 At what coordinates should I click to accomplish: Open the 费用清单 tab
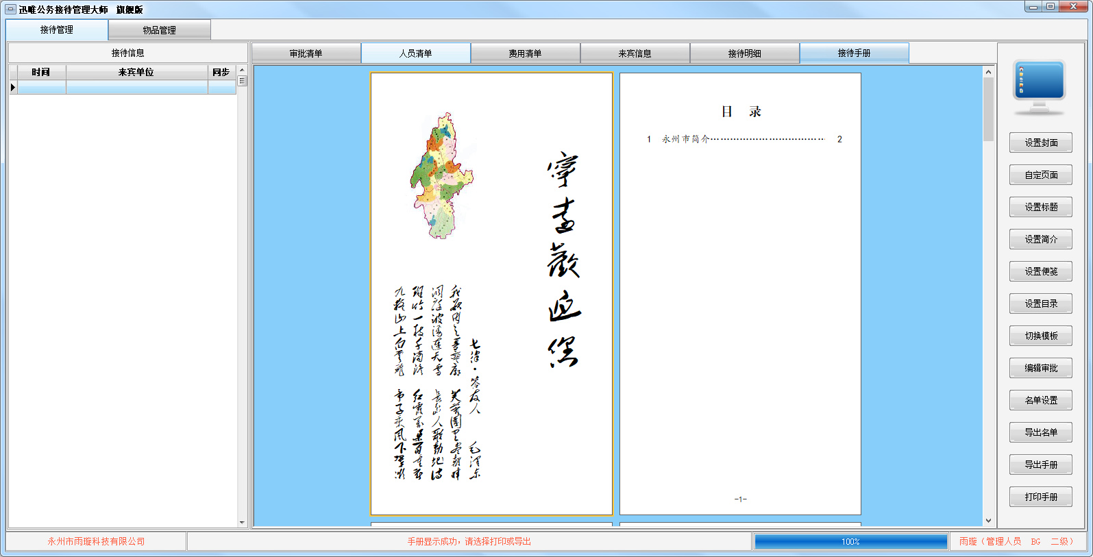(526, 53)
